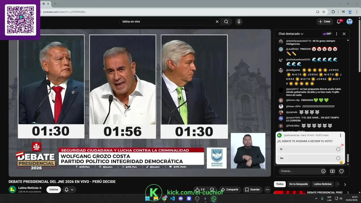Mute the tab via speaker icon

pyautogui.click(x=43, y=4)
